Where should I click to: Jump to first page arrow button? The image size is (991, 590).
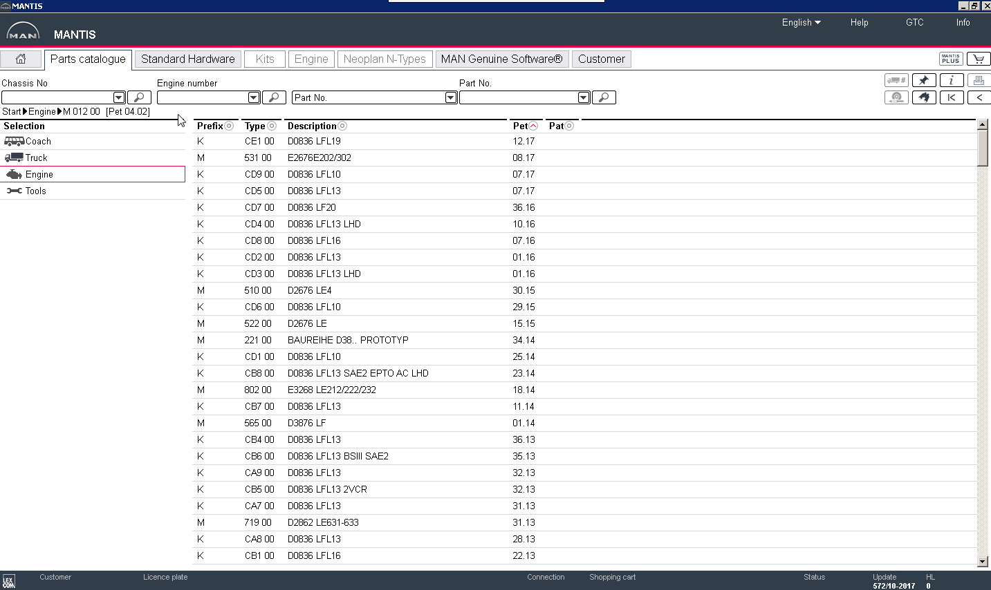[952, 97]
